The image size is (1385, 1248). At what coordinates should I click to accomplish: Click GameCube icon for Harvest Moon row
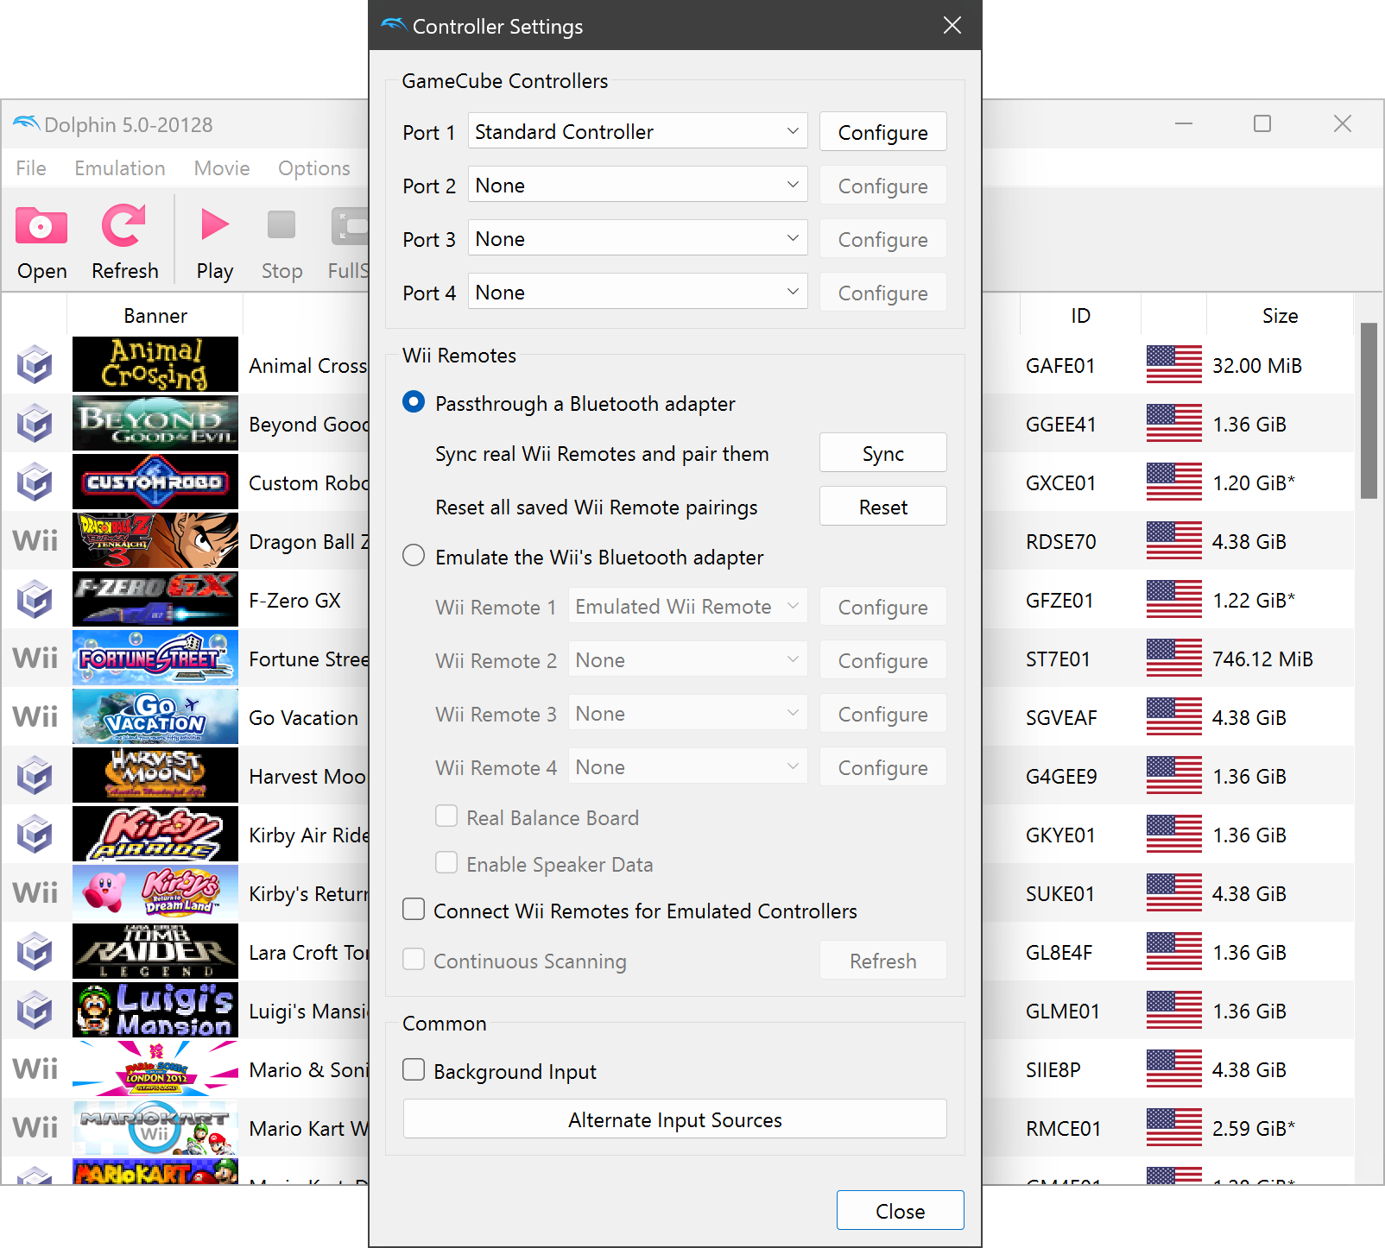coord(35,776)
